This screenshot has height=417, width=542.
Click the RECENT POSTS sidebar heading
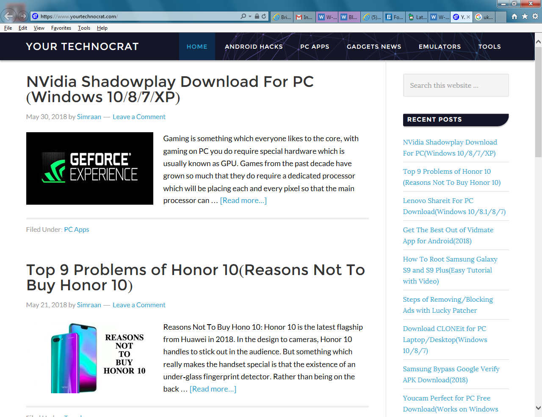pos(456,120)
